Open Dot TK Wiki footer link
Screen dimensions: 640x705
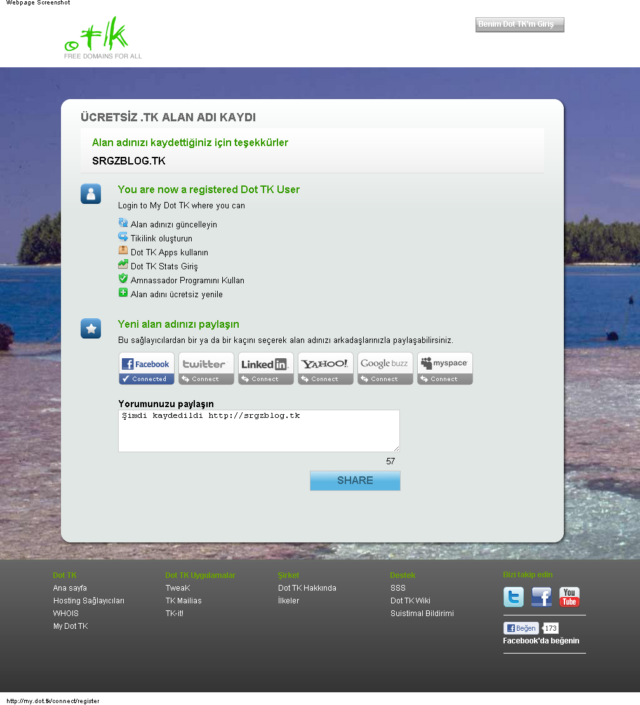point(410,601)
